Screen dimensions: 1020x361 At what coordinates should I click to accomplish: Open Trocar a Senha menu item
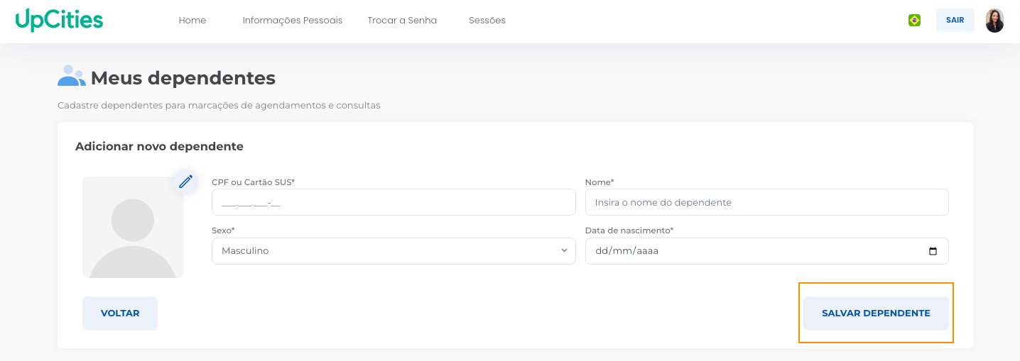pos(402,21)
